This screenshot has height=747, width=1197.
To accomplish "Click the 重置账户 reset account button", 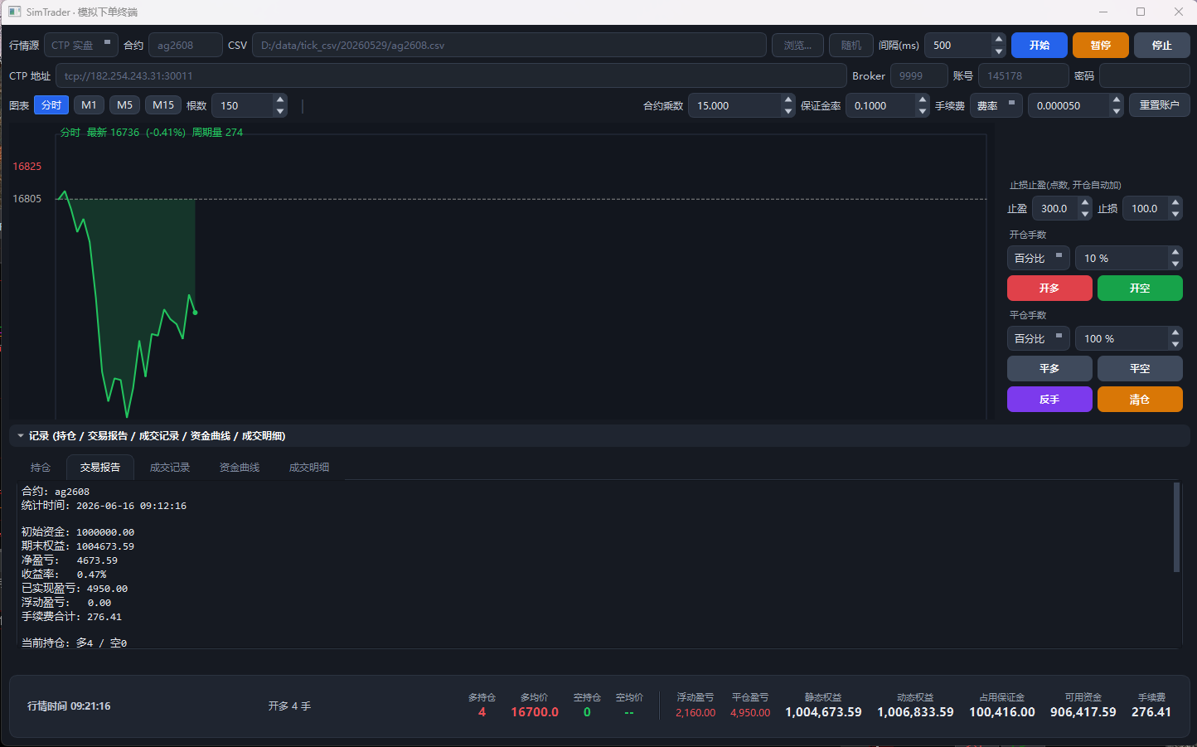I will tap(1160, 105).
